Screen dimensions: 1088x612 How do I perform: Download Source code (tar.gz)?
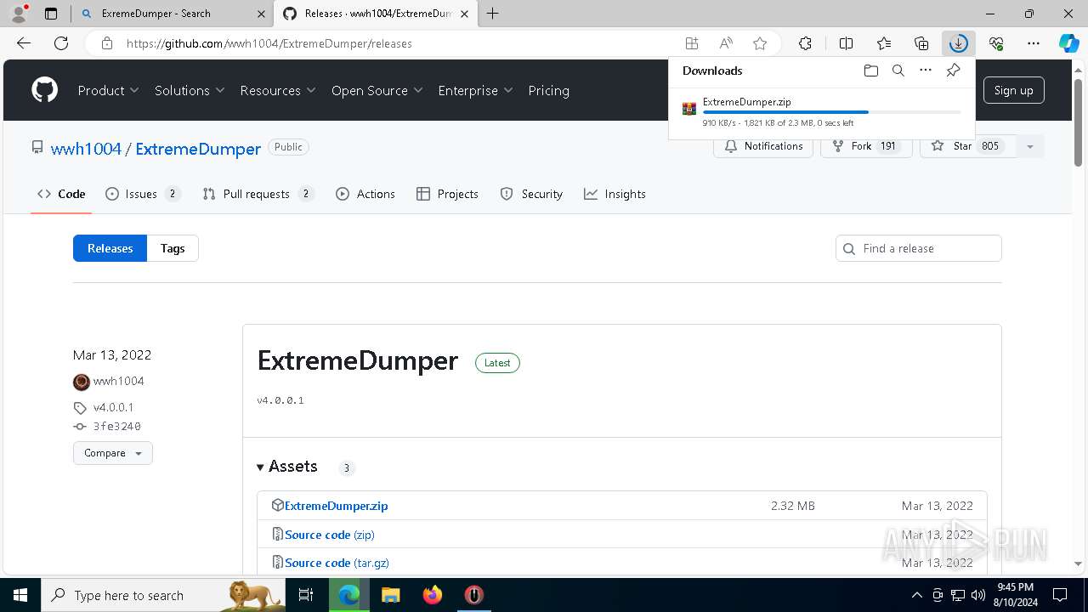tap(337, 563)
